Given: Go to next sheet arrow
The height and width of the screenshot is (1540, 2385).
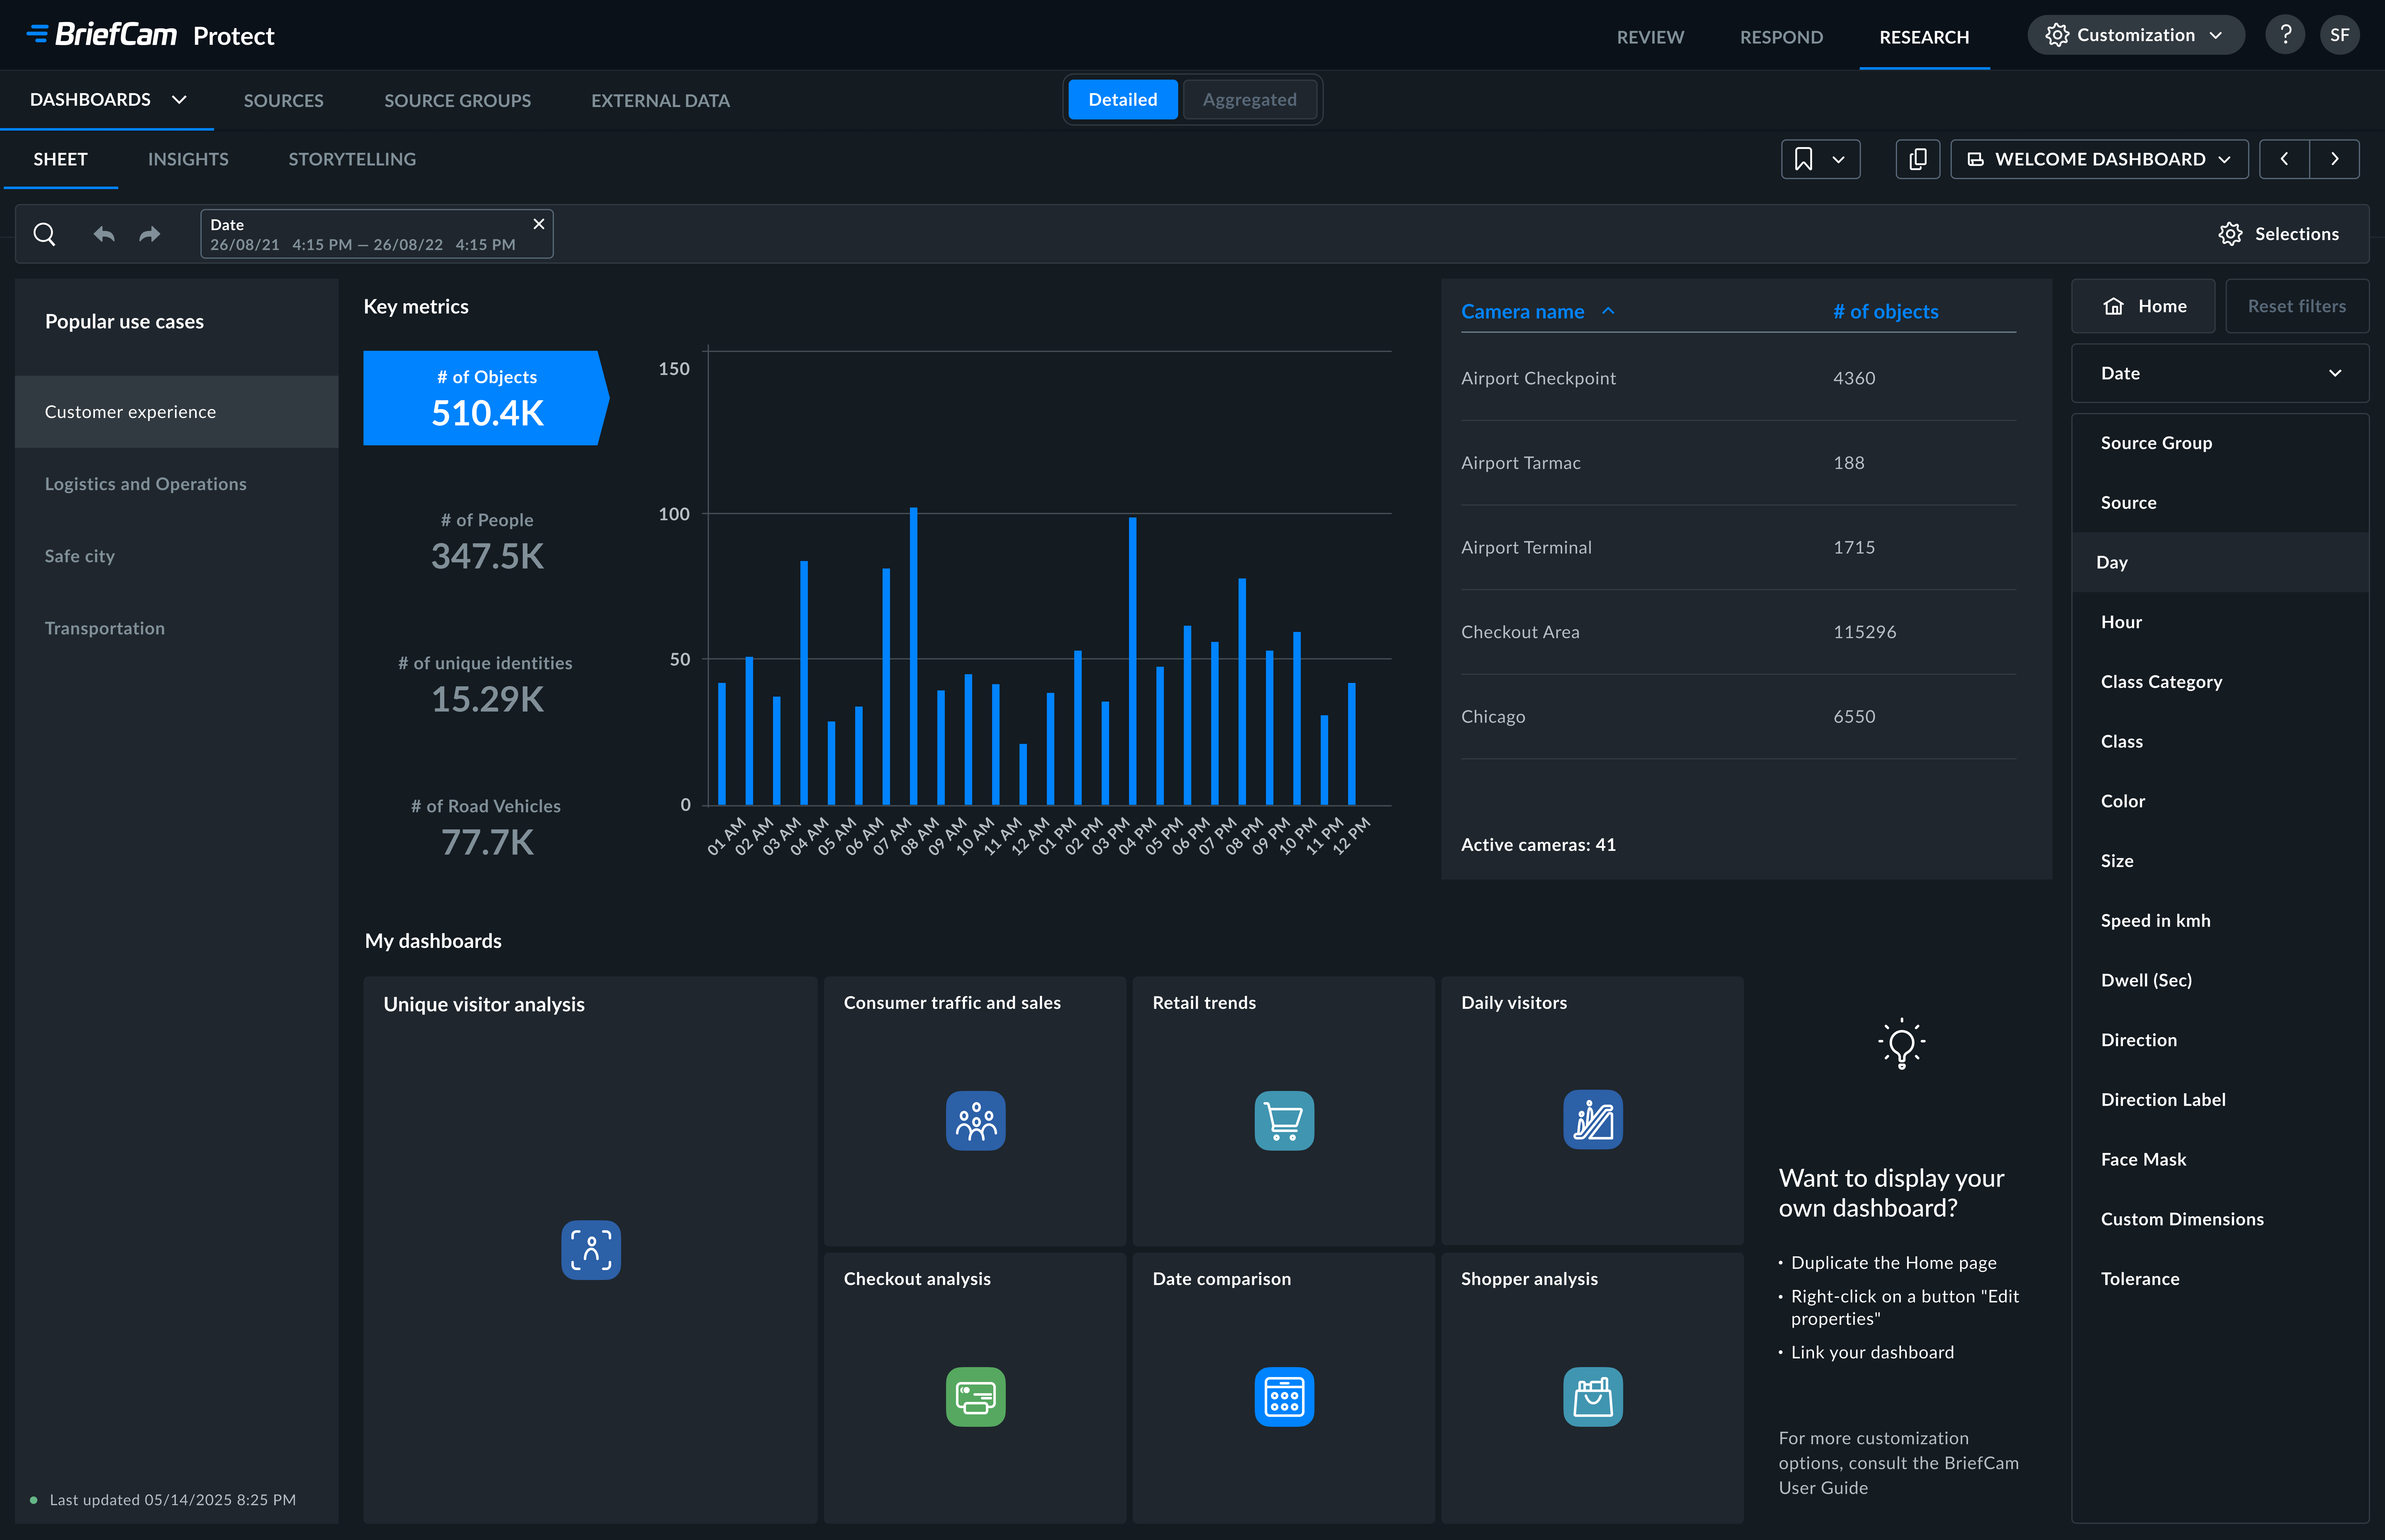Looking at the screenshot, I should (x=2335, y=159).
